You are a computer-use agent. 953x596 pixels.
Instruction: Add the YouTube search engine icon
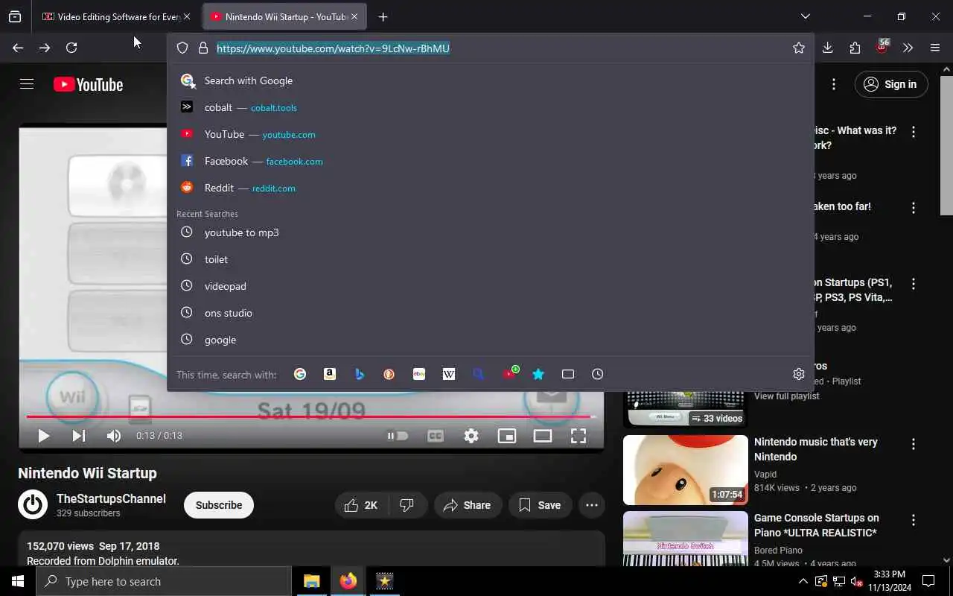510,373
